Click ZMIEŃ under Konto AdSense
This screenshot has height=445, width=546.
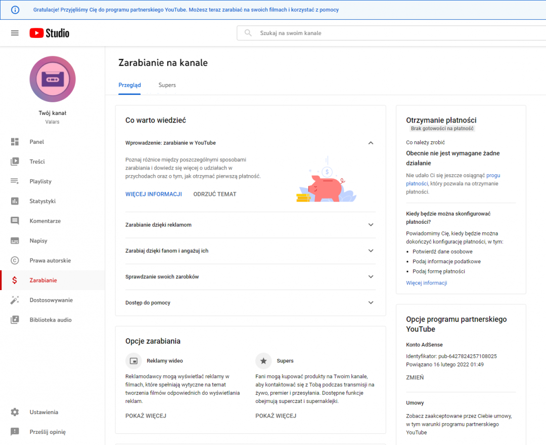point(415,377)
